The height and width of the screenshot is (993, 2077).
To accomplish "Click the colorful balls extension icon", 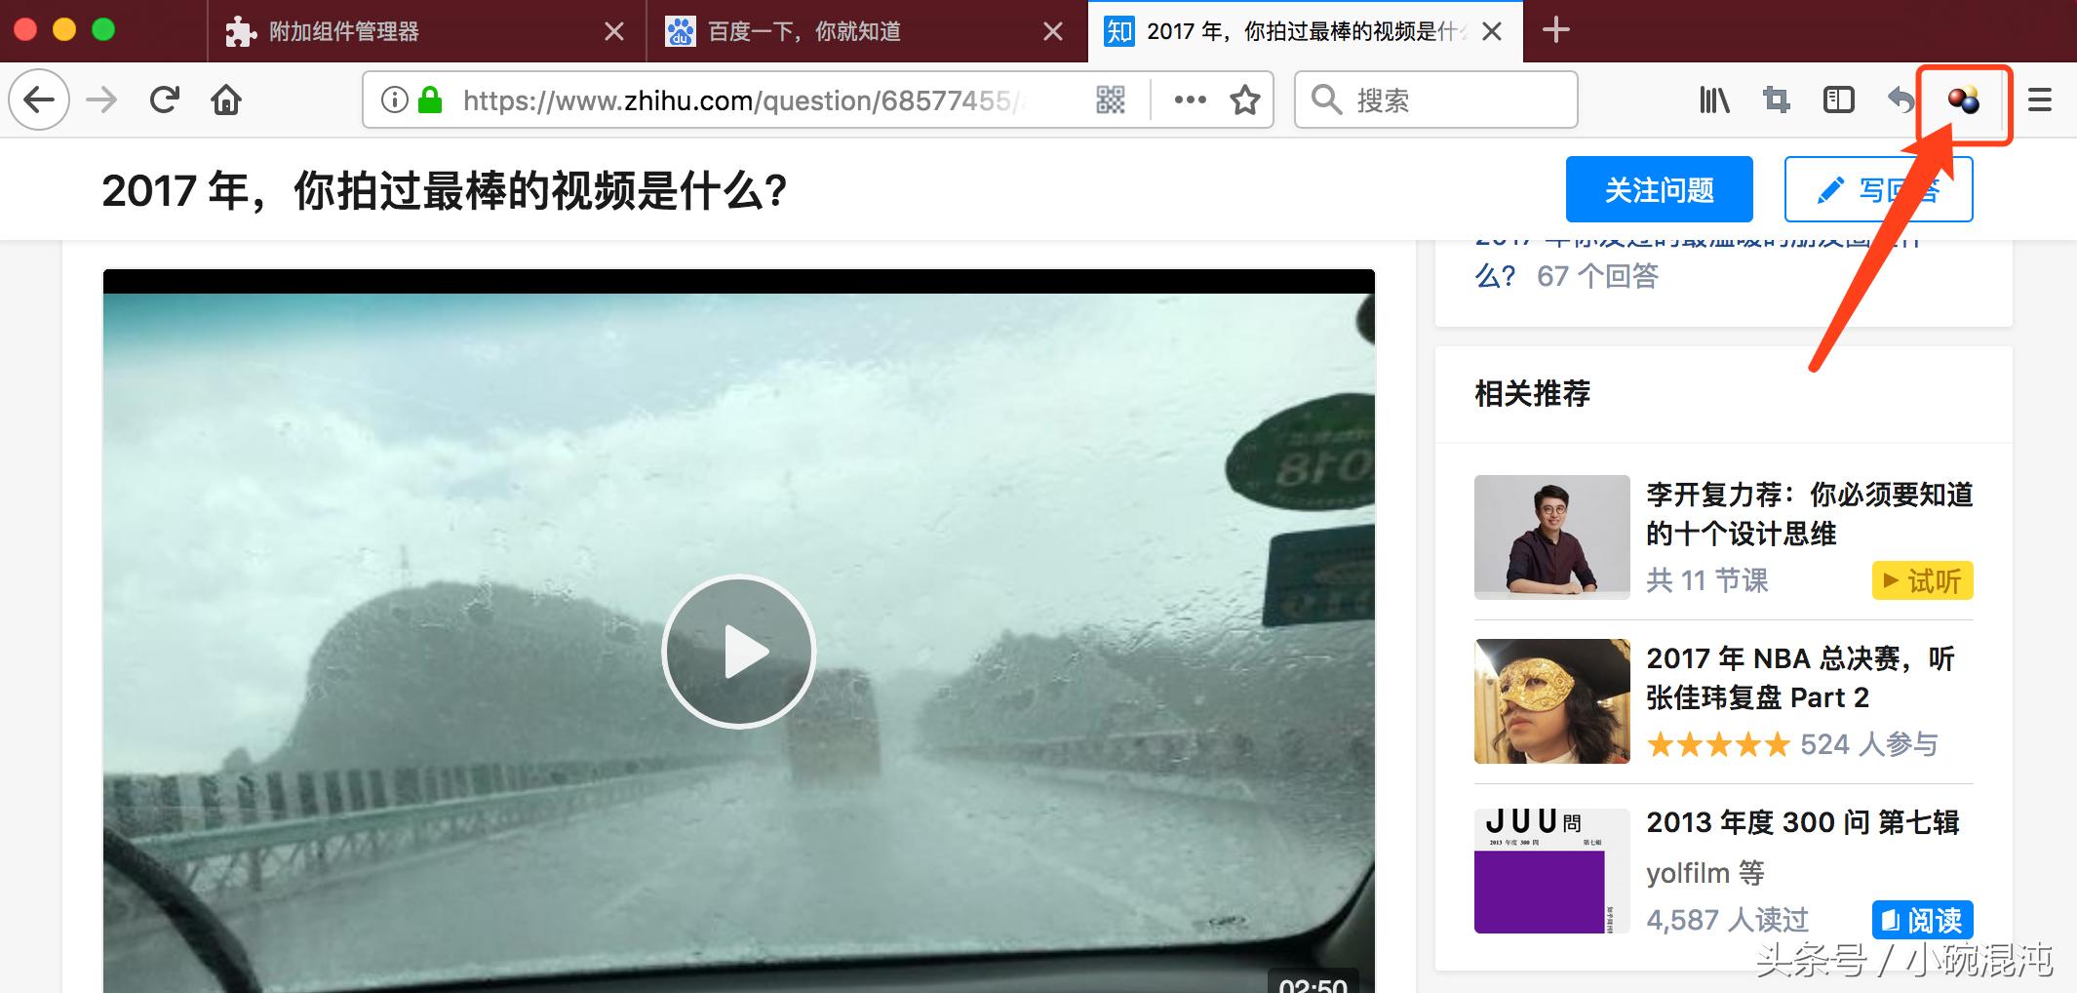I will click(1963, 99).
